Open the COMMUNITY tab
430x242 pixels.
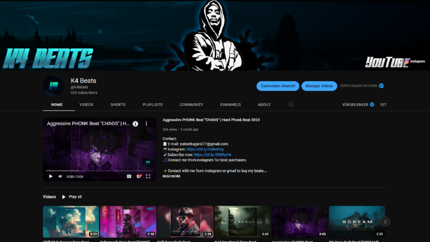point(191,105)
